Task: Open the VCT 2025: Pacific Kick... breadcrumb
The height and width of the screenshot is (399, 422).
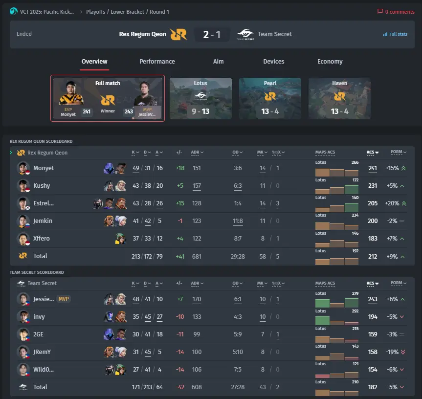Action: pyautogui.click(x=47, y=12)
